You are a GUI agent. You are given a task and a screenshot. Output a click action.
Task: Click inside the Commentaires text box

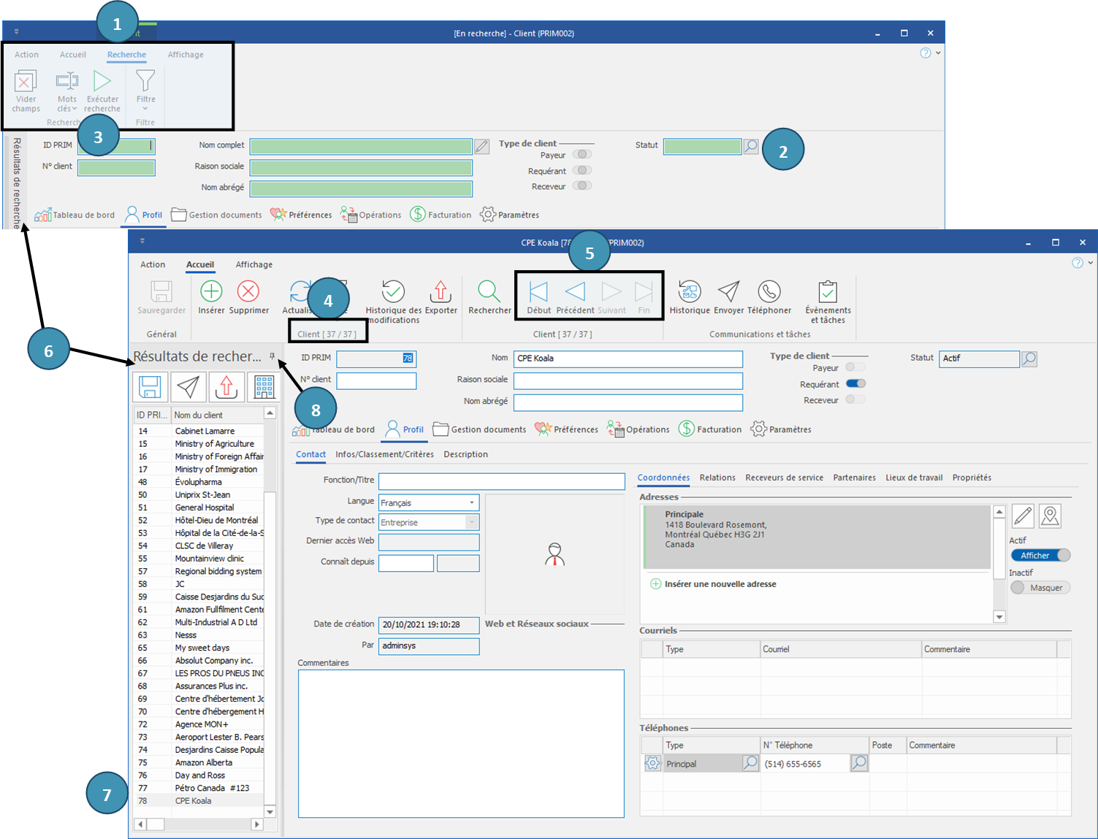pos(460,743)
